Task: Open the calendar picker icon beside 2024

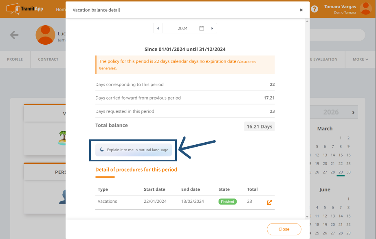Action: (202, 28)
